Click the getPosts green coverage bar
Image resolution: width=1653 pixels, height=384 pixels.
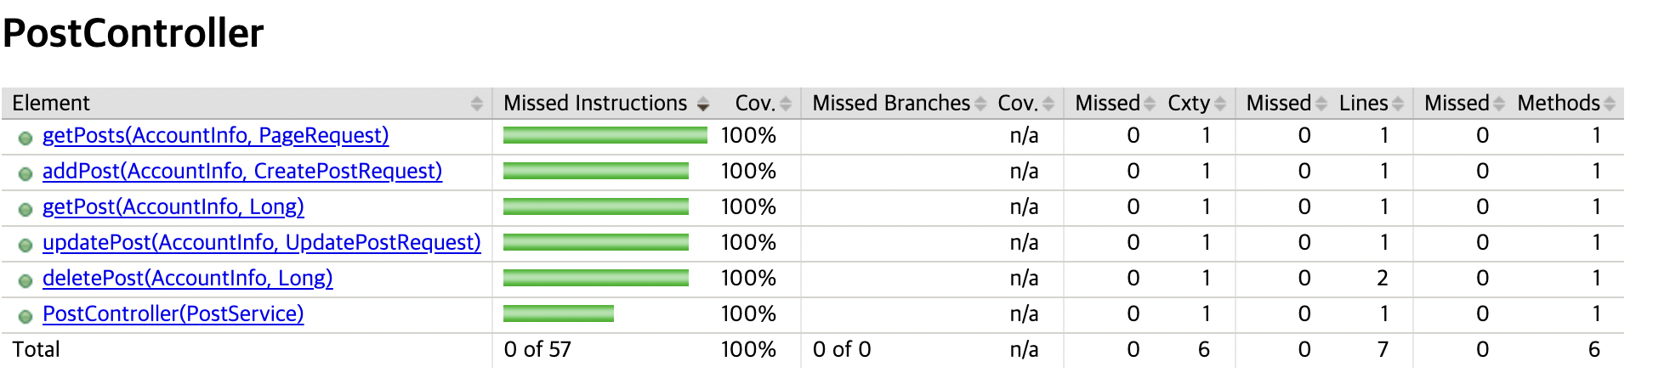[605, 135]
